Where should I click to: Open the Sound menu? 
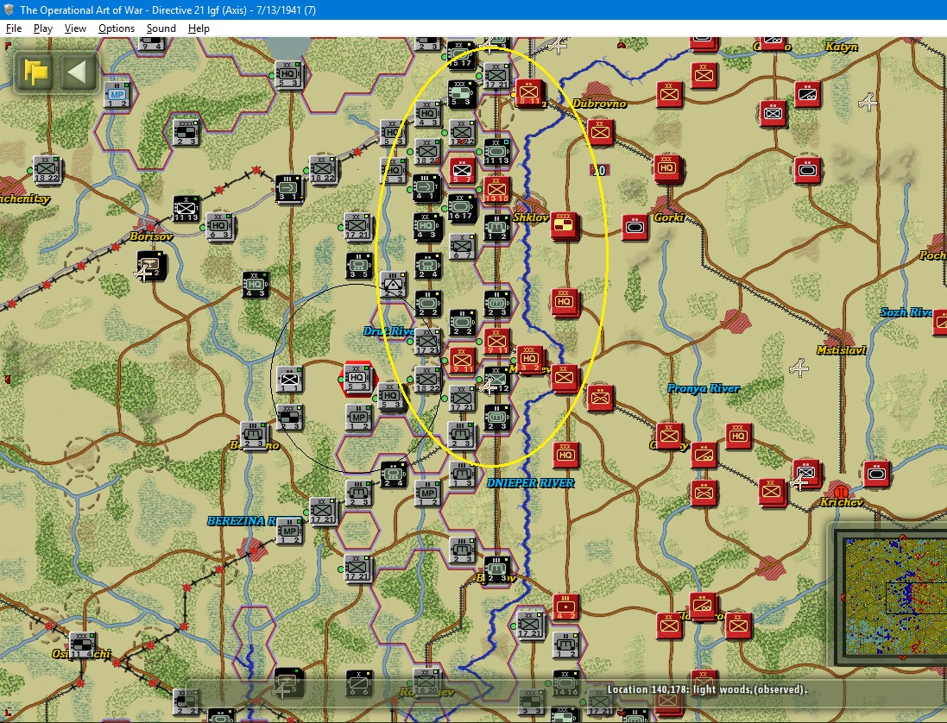point(161,28)
